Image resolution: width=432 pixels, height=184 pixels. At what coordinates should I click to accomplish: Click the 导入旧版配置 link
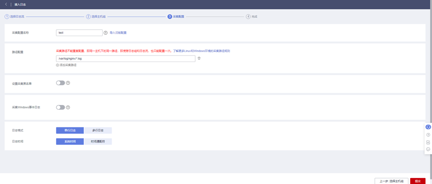[x=118, y=33]
